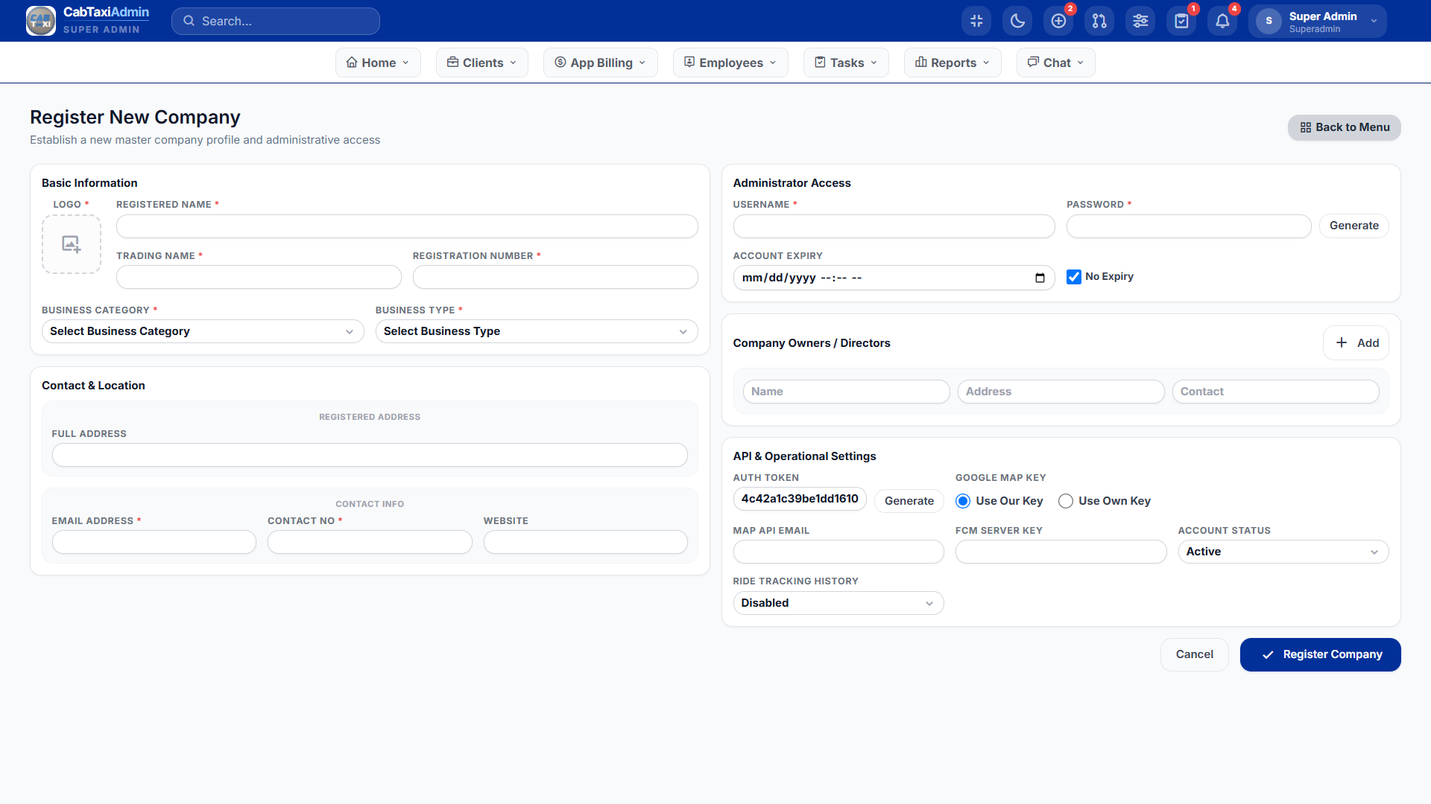Open the Reports menu

[x=953, y=63]
